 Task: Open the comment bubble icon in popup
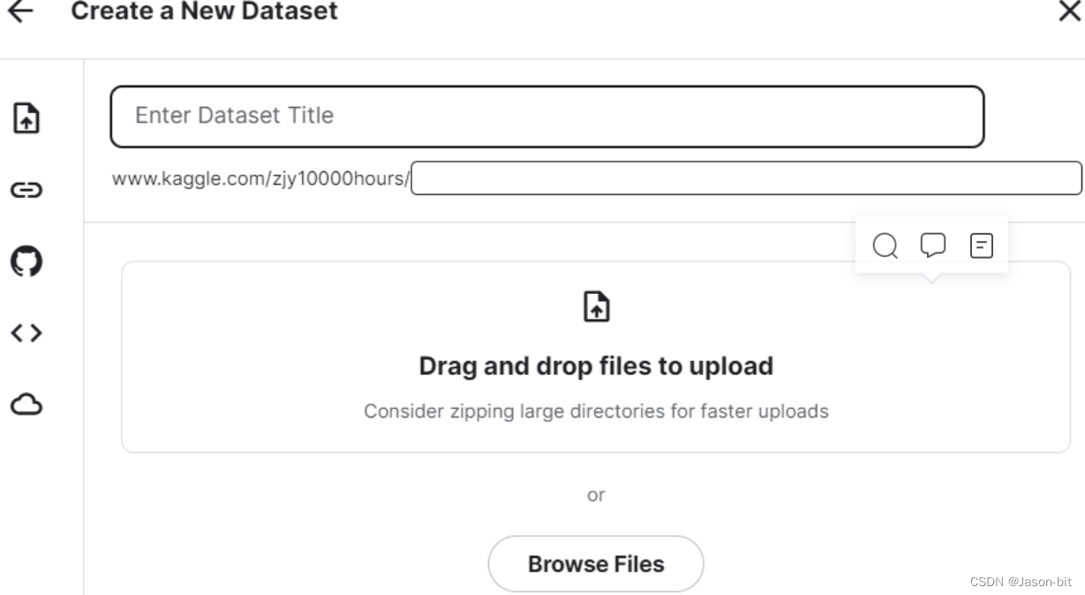(933, 245)
